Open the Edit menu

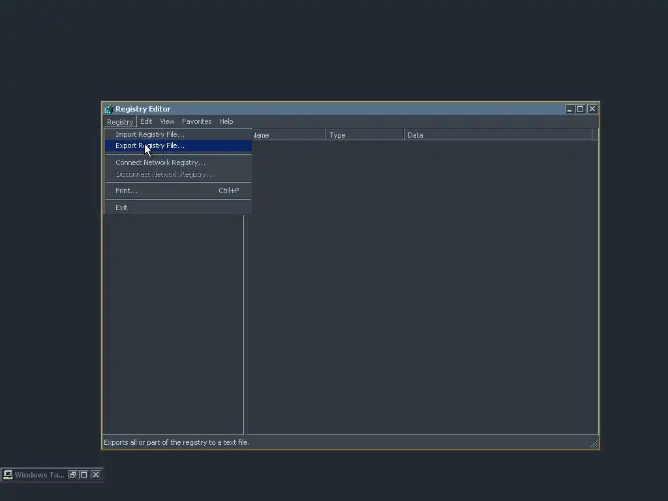coord(146,121)
